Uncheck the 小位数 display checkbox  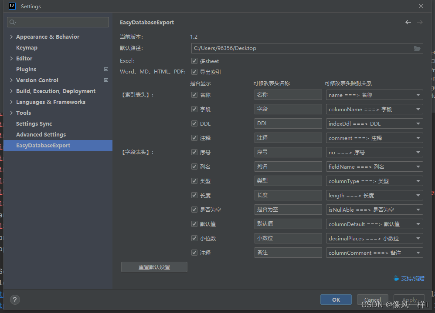tap(194, 238)
